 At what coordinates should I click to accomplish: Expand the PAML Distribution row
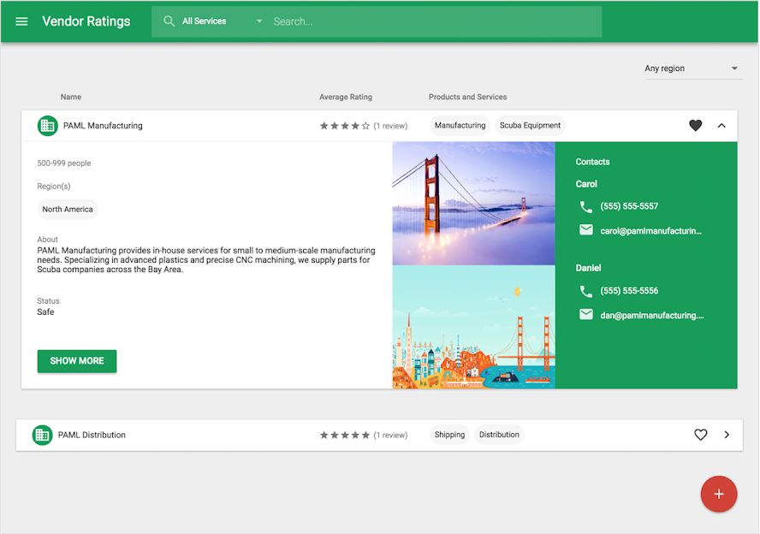pos(727,435)
